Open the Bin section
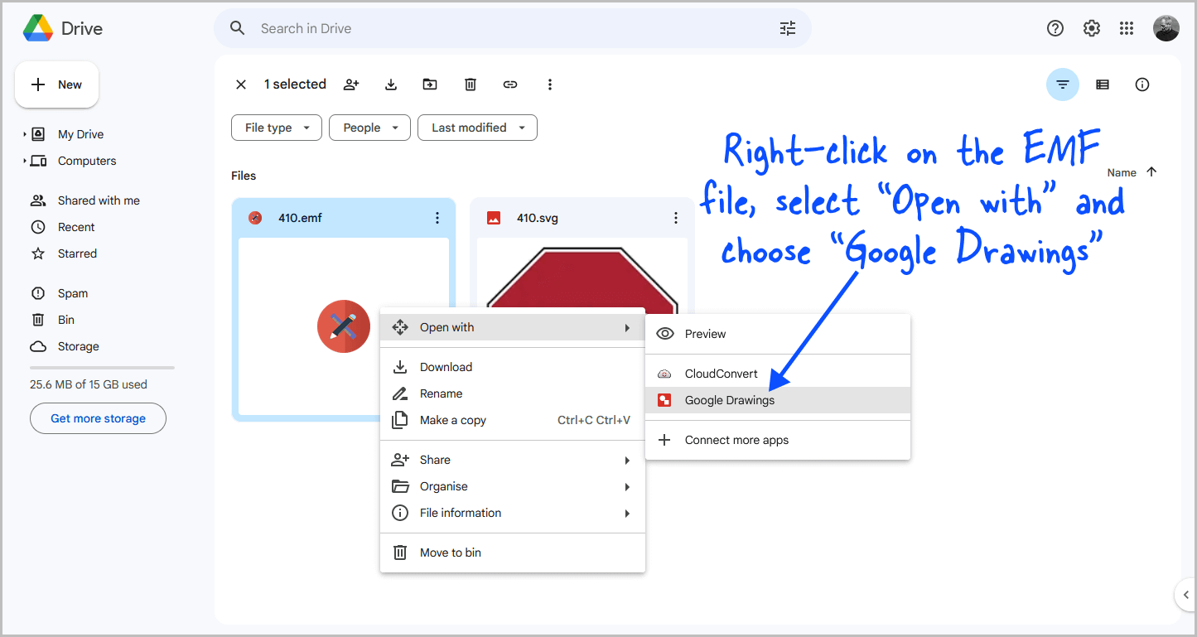This screenshot has height=637, width=1197. (66, 320)
